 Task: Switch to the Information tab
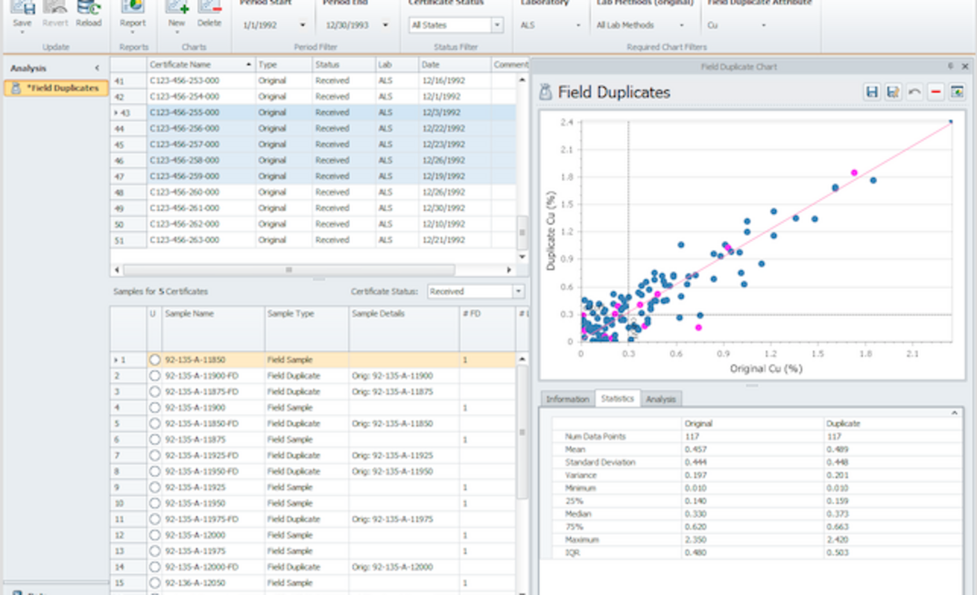click(567, 399)
